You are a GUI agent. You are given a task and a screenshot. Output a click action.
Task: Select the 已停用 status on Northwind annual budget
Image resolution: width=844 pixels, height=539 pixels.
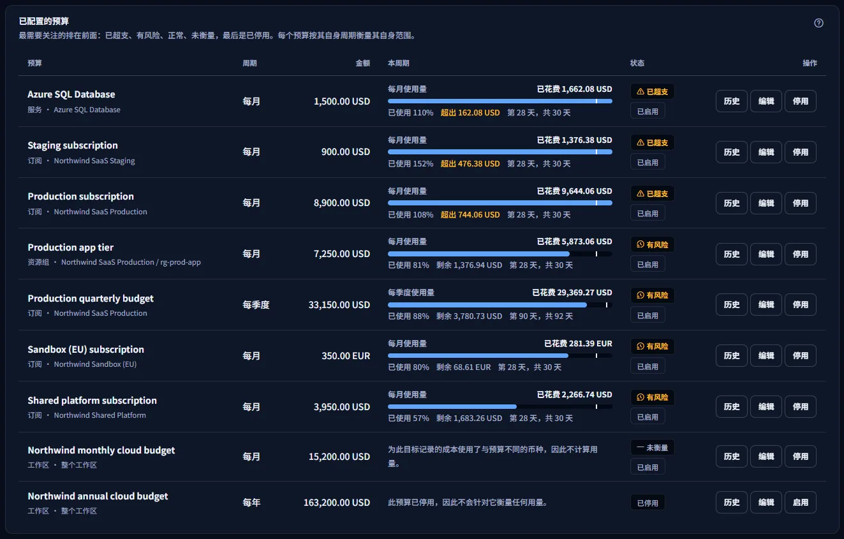(x=648, y=503)
